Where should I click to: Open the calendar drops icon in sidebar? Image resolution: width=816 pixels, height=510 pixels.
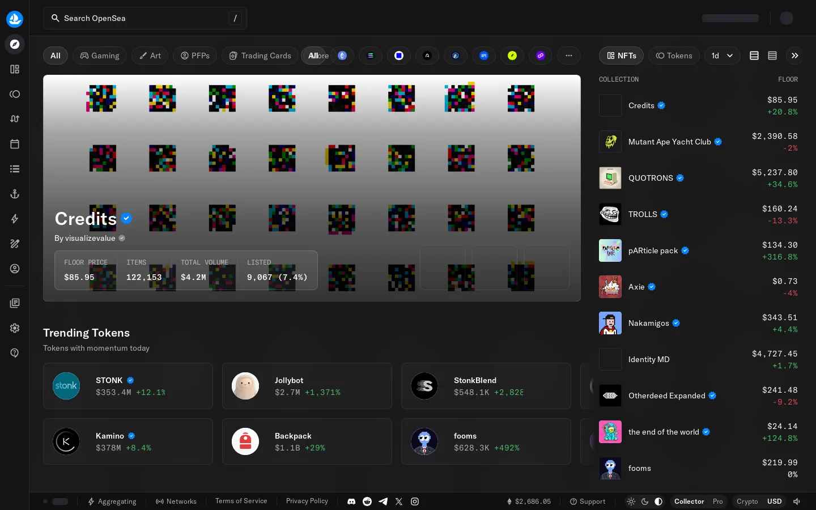(x=15, y=144)
